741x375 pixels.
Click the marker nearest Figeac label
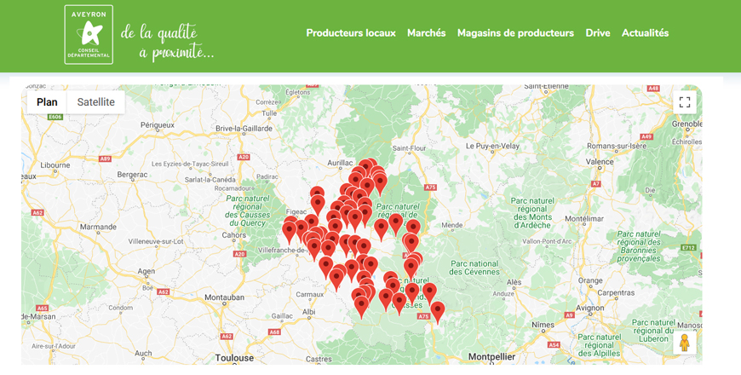pyautogui.click(x=290, y=232)
